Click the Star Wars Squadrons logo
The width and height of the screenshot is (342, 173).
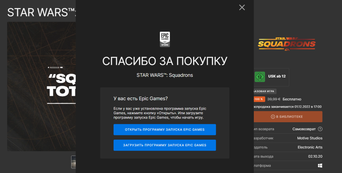click(x=287, y=44)
